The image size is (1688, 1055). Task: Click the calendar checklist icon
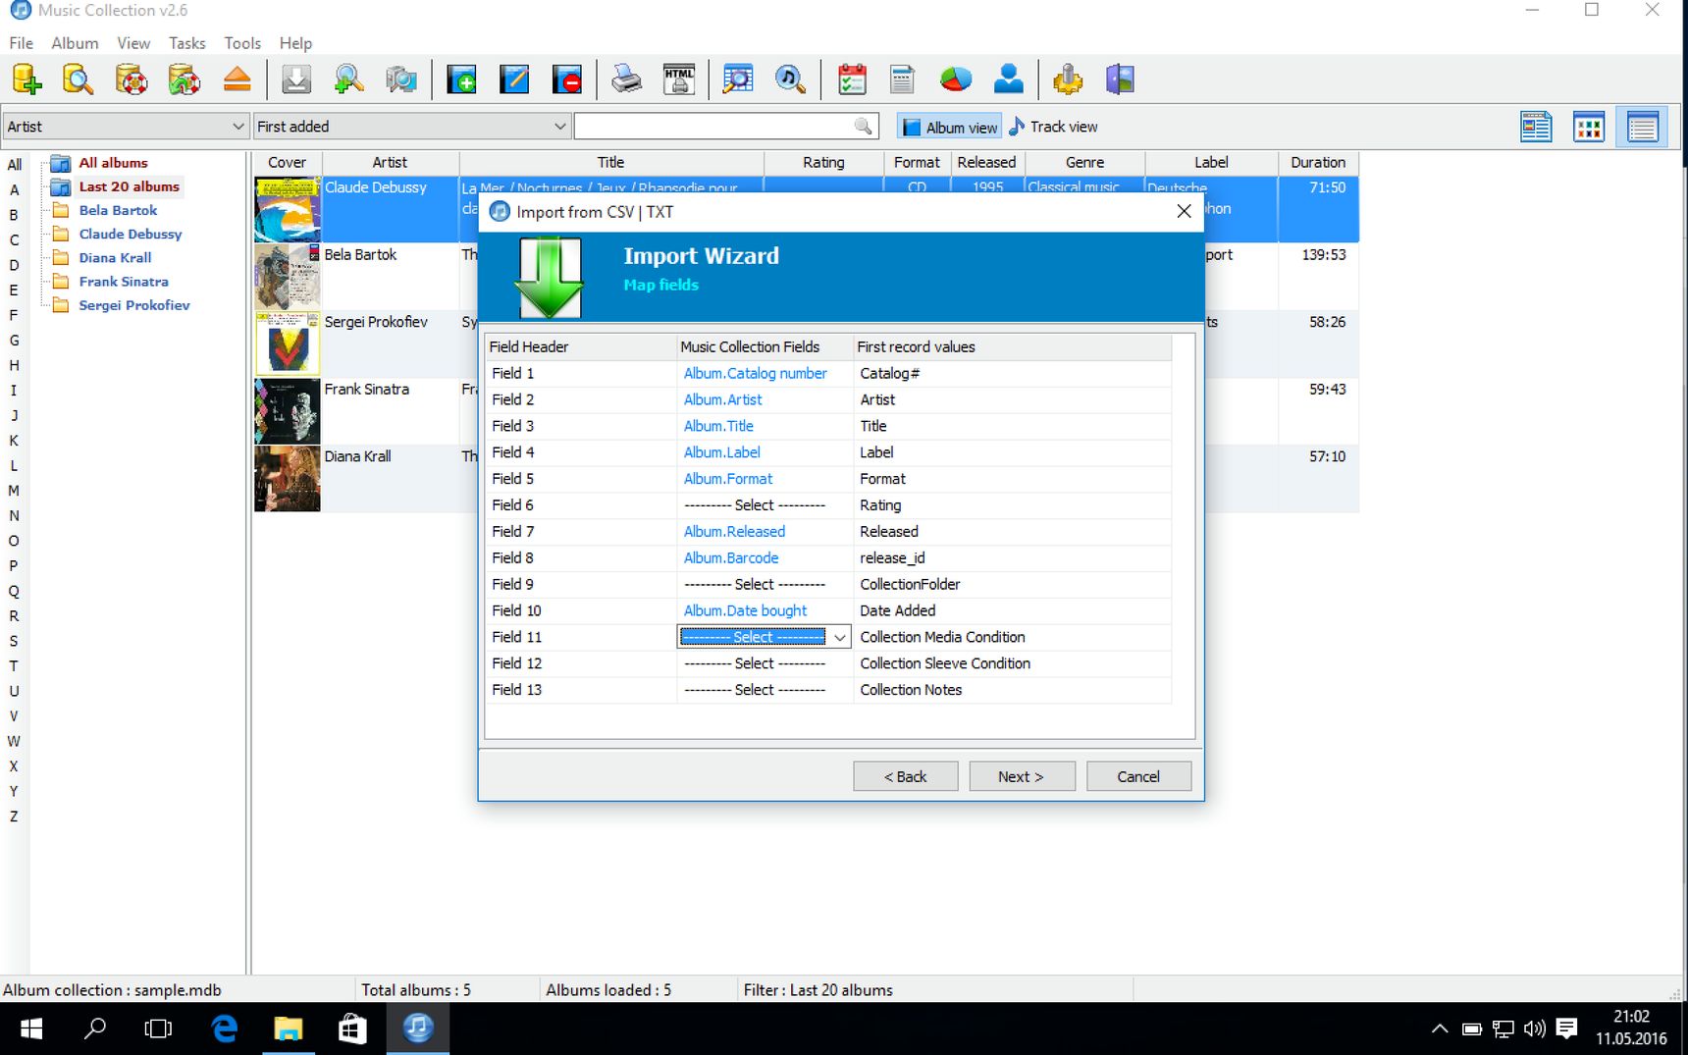(852, 79)
